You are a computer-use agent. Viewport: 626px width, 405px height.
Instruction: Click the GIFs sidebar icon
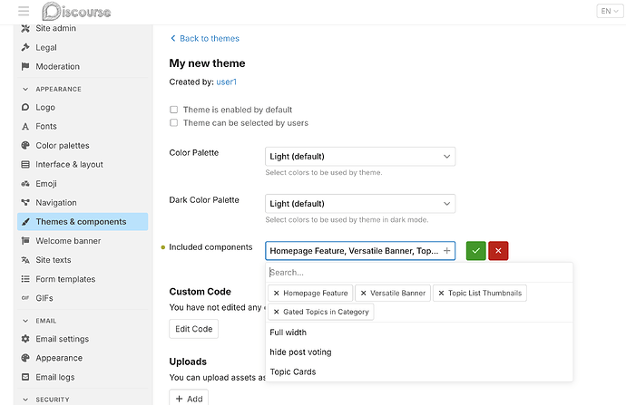[x=25, y=298]
